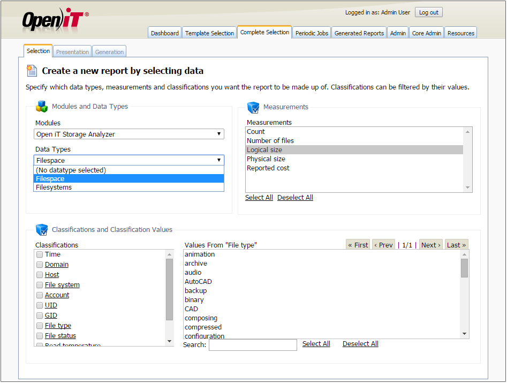The width and height of the screenshot is (507, 383).
Task: Click the new report page icon
Action: [x=32, y=71]
